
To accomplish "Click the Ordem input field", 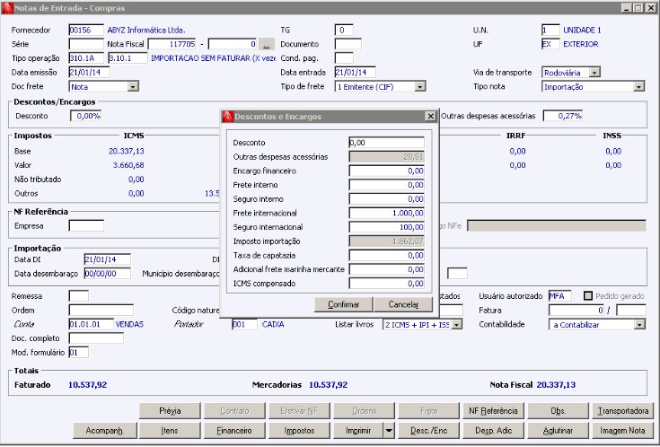I will [x=101, y=311].
